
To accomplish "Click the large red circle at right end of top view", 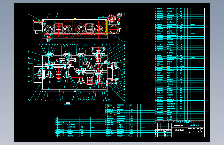I will tap(114, 29).
